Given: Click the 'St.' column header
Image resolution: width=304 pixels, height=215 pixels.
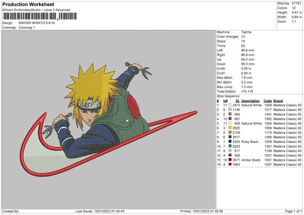Looking at the screenshot, I should [x=238, y=101].
